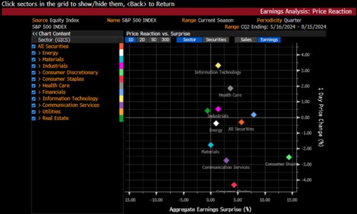Click the Energy white color swatch

point(122,53)
